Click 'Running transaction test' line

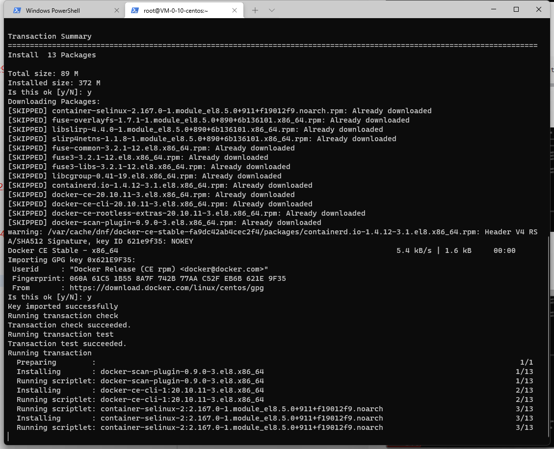click(61, 335)
